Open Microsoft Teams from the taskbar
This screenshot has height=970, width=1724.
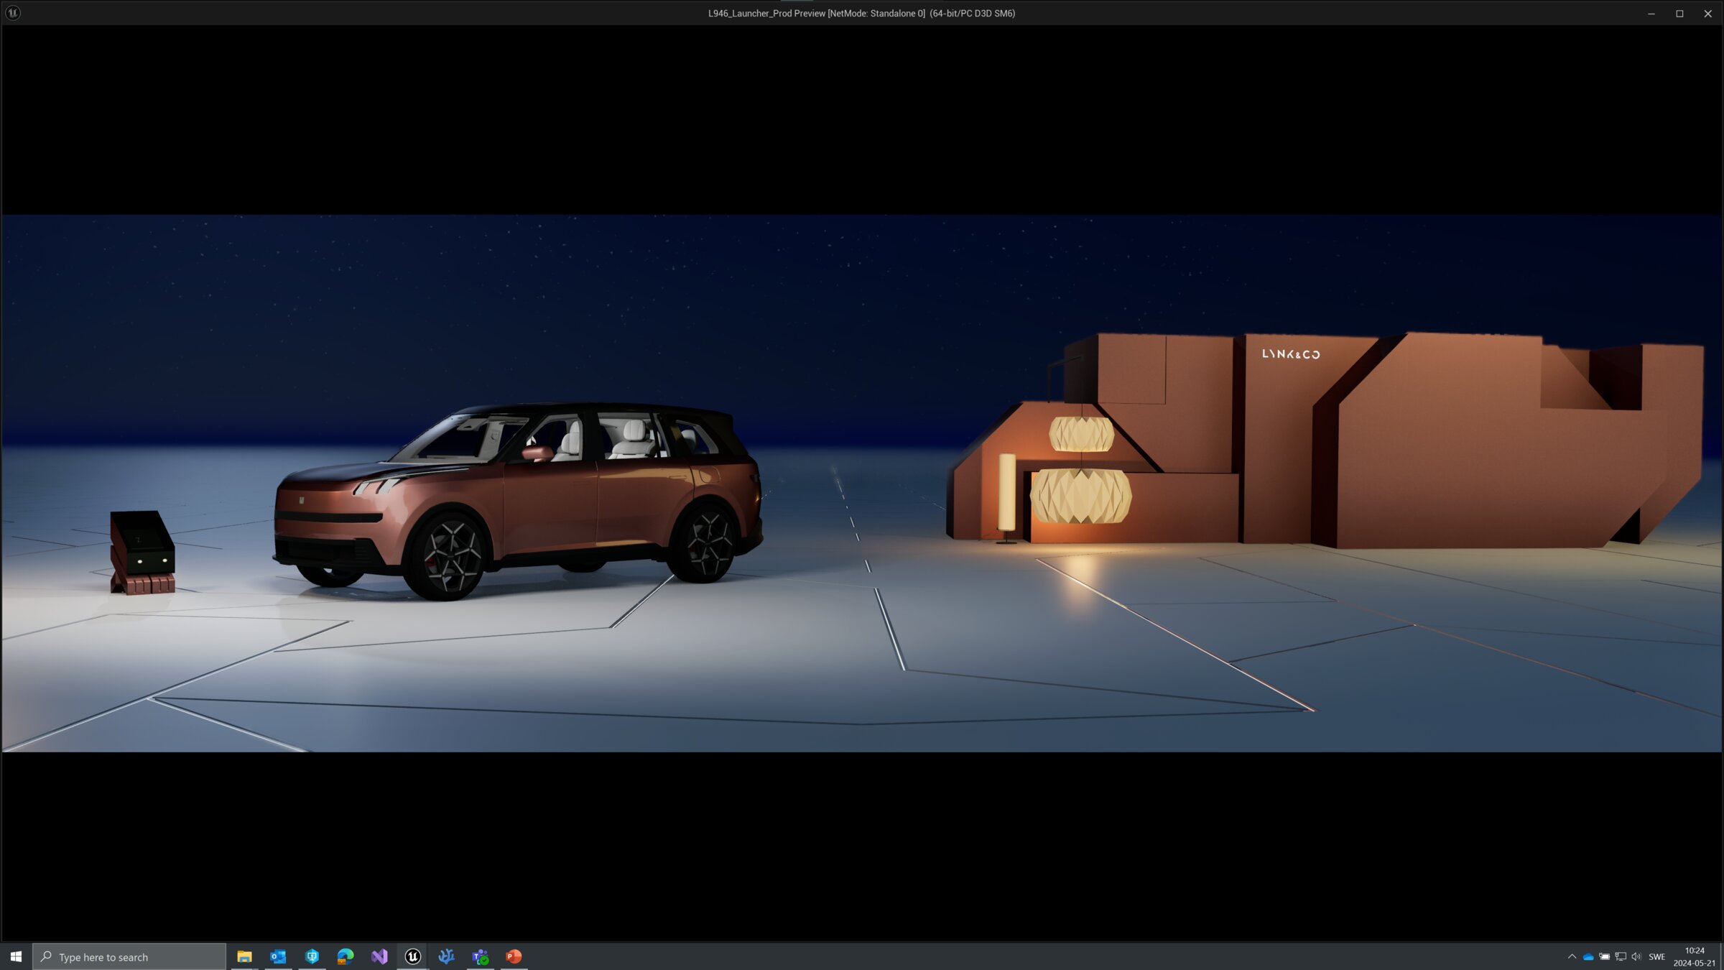click(x=481, y=956)
